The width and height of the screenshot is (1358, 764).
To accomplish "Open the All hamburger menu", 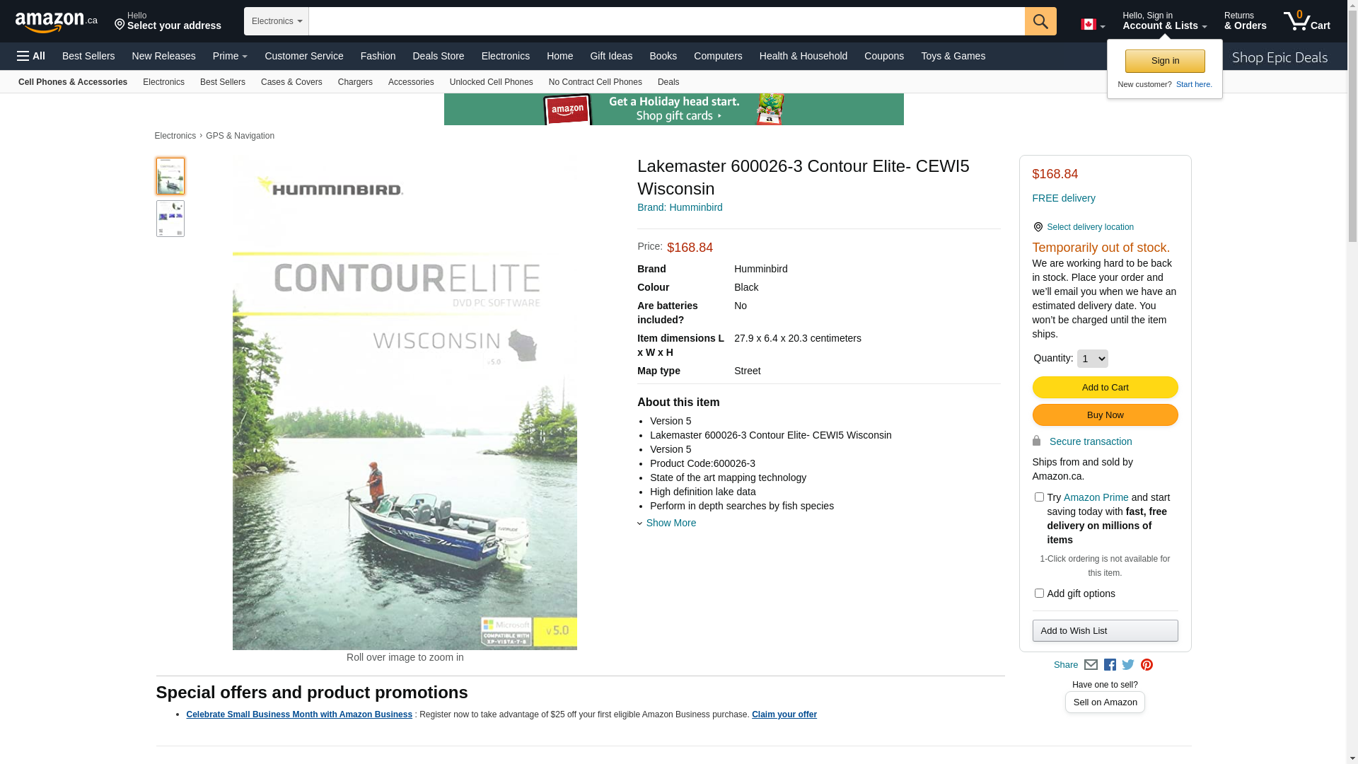I will [x=31, y=56].
